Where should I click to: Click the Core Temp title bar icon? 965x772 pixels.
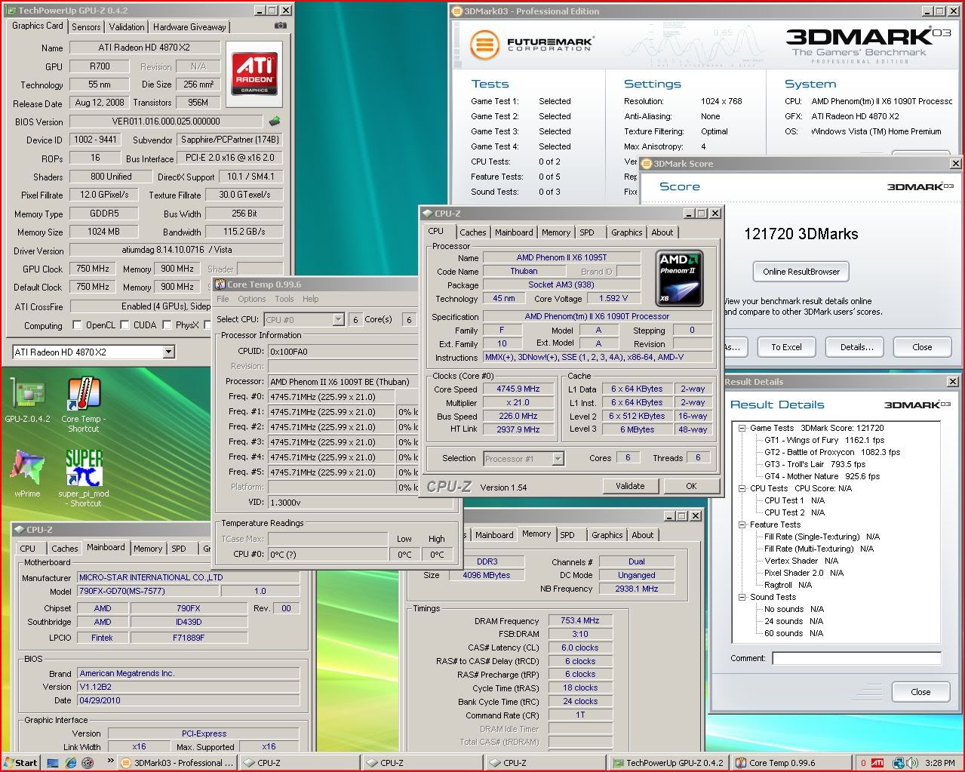click(x=220, y=285)
